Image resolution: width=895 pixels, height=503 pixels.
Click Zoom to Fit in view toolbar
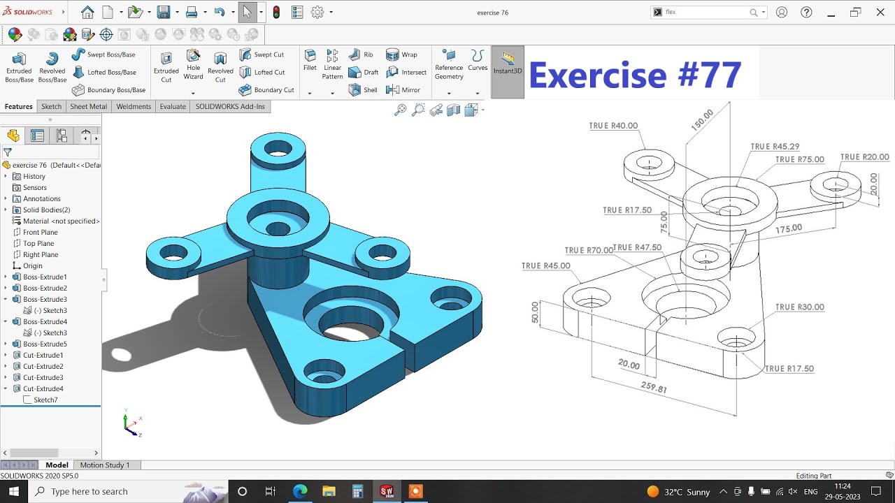(400, 110)
